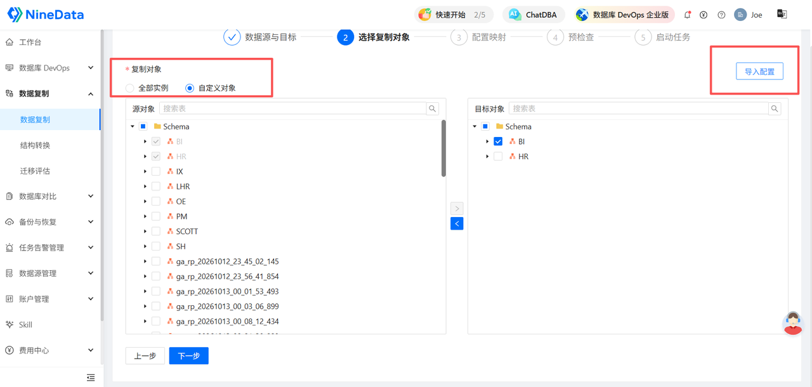This screenshot has width=812, height=387.
Task: Check the HR checkbox in the target list
Action: [x=498, y=156]
